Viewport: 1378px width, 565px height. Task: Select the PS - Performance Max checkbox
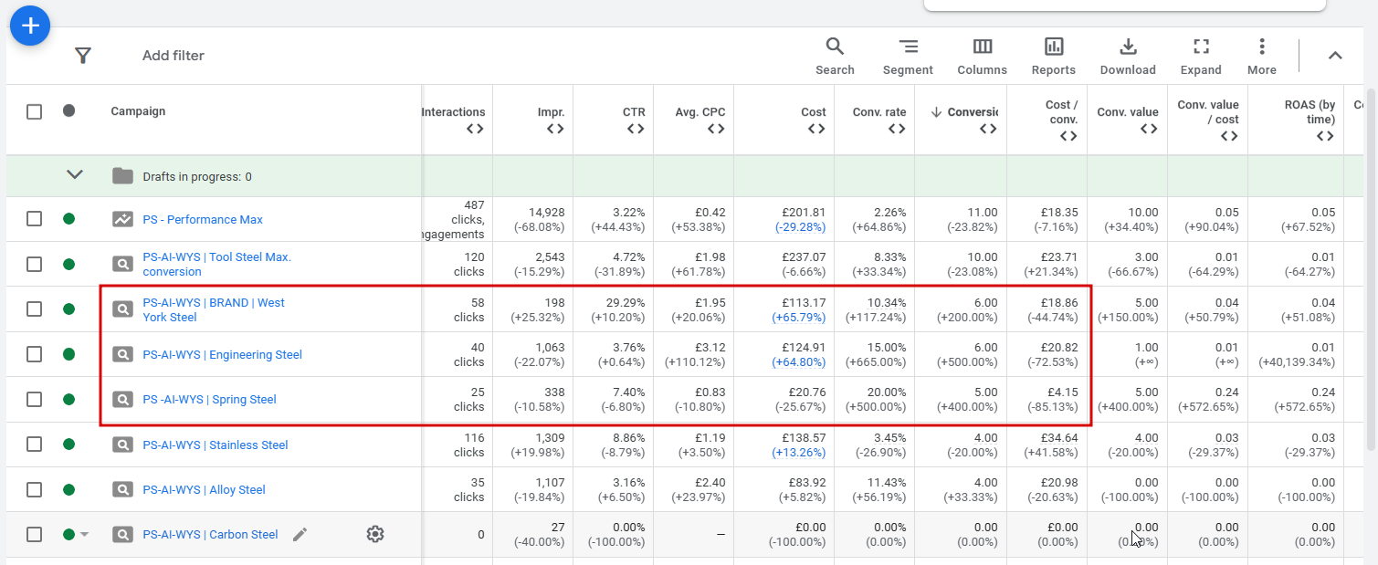pos(34,219)
